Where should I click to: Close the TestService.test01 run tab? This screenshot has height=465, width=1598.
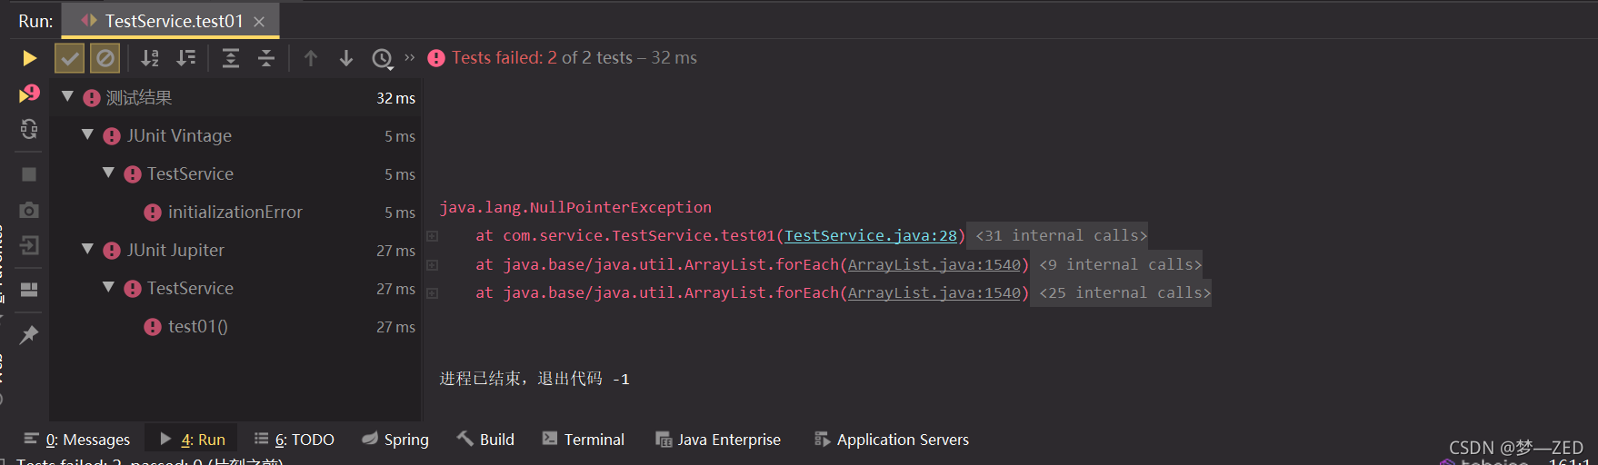click(x=259, y=21)
